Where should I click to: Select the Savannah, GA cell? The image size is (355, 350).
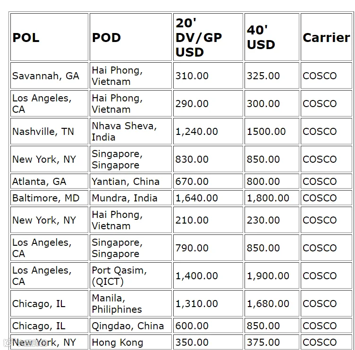(49, 75)
